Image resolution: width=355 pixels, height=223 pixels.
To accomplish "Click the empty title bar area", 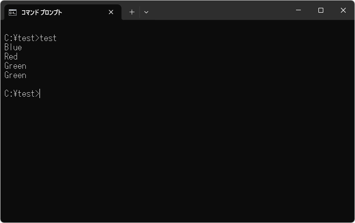I will click(219, 10).
